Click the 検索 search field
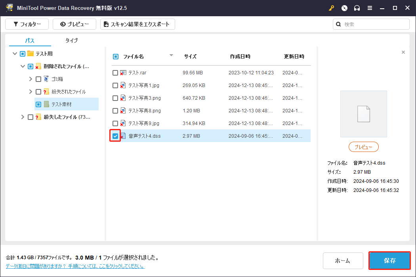The width and height of the screenshot is (416, 277). click(x=371, y=25)
